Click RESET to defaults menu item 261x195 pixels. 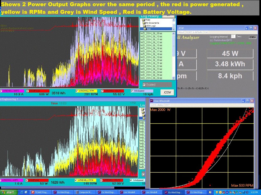point(194,32)
